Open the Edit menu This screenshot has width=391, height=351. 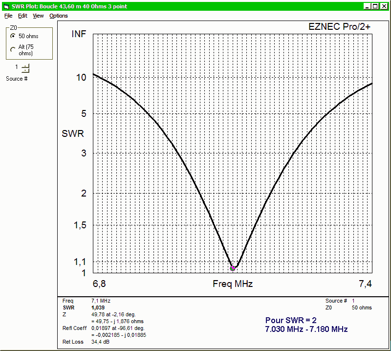point(22,16)
